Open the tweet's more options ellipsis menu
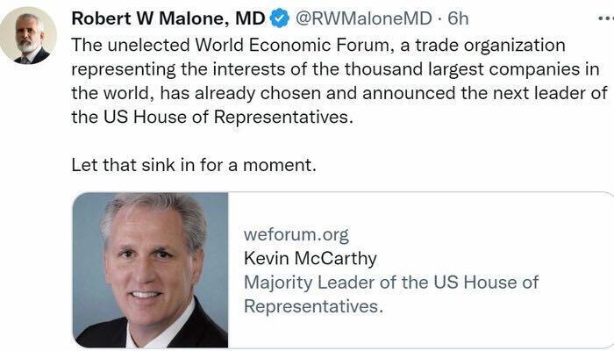The height and width of the screenshot is (351, 614). pos(603,18)
